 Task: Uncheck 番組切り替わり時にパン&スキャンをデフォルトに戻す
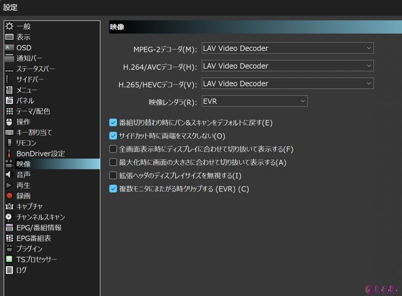[x=113, y=123]
